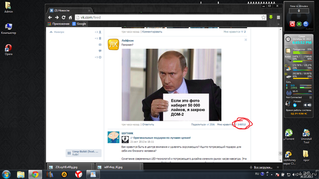Click the Limp Bizkit (feat. ... track title

(x=85, y=152)
